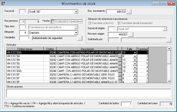This screenshot has width=177, height=112.
Task: Click cantidad cell 5 in talle 12 row
Action: [143, 64]
